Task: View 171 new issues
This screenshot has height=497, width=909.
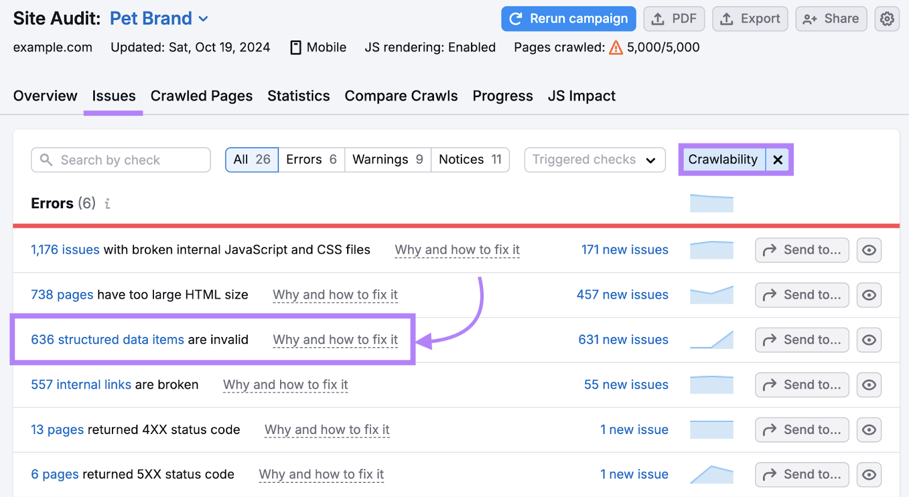Action: coord(625,250)
